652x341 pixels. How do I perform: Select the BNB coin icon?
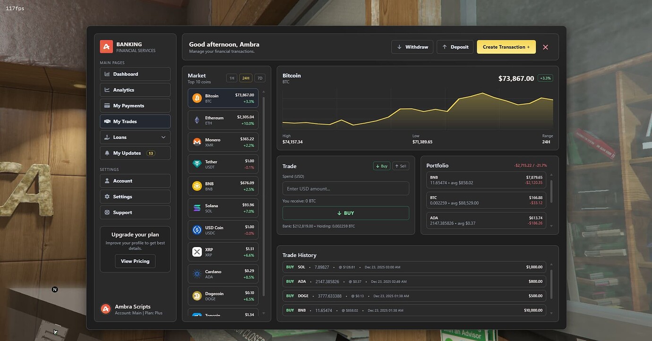pyautogui.click(x=197, y=186)
